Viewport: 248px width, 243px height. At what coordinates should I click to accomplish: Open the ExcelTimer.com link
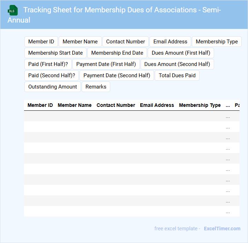pyautogui.click(x=222, y=229)
